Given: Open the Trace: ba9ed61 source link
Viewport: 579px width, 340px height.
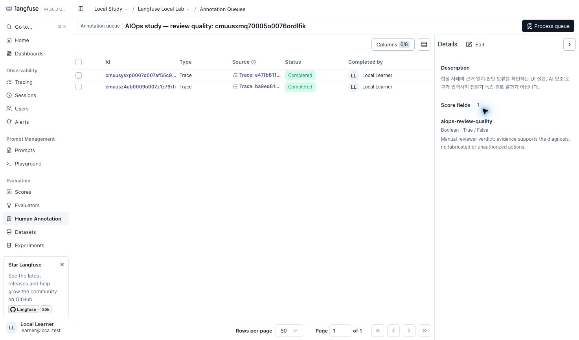Looking at the screenshot, I should (256, 86).
